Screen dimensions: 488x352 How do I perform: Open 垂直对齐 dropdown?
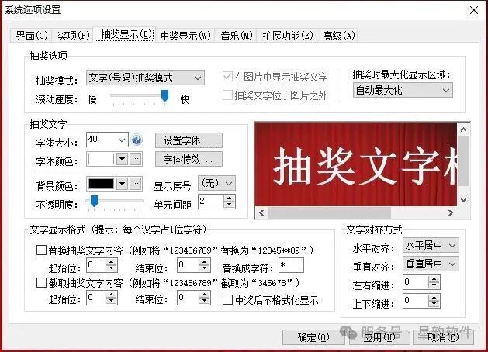431,264
